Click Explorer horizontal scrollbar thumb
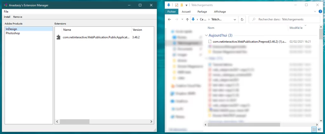The height and width of the screenshot is (134, 325). pos(244,125)
